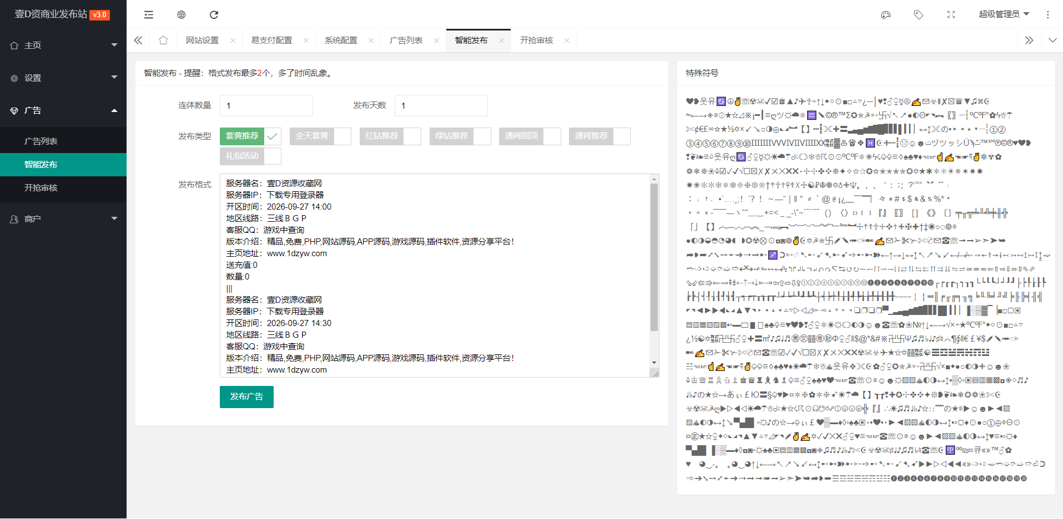Screen dimensions: 1063x519
Task: Click the 发布天数 input field
Action: (x=441, y=105)
